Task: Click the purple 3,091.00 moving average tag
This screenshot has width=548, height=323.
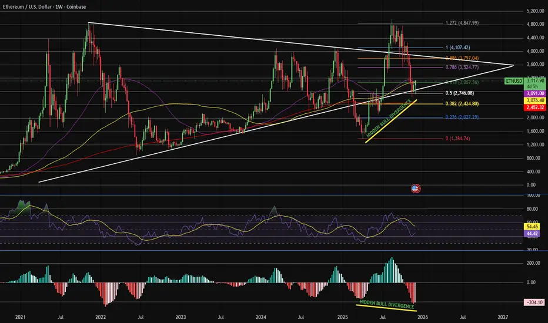Action: click(534, 93)
